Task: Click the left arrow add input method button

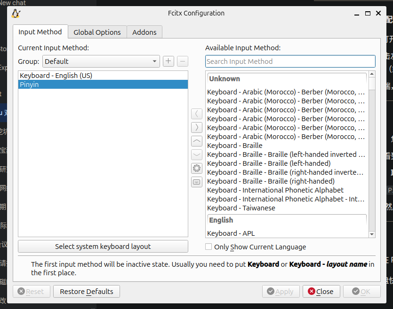Action: point(197,114)
